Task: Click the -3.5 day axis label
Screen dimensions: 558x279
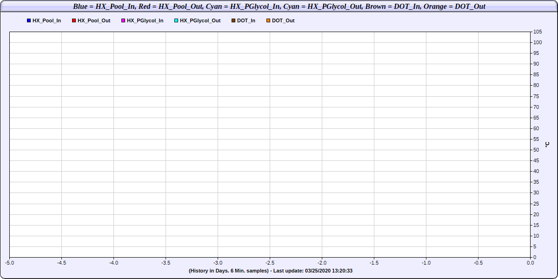Action: [166, 263]
